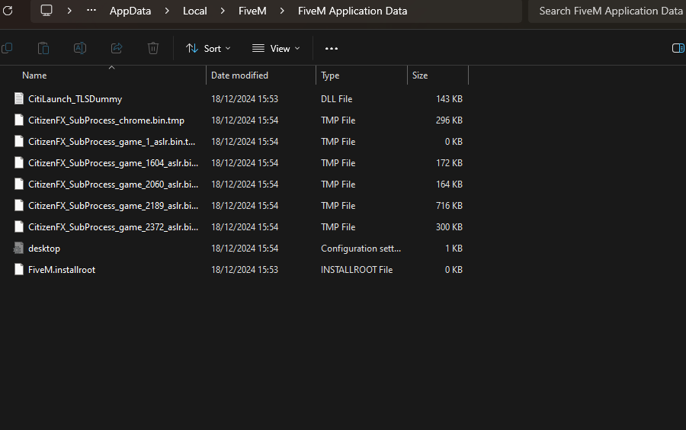Show hidden breadcrumb folders via ellipsis
The width and height of the screenshot is (686, 430).
coord(91,11)
